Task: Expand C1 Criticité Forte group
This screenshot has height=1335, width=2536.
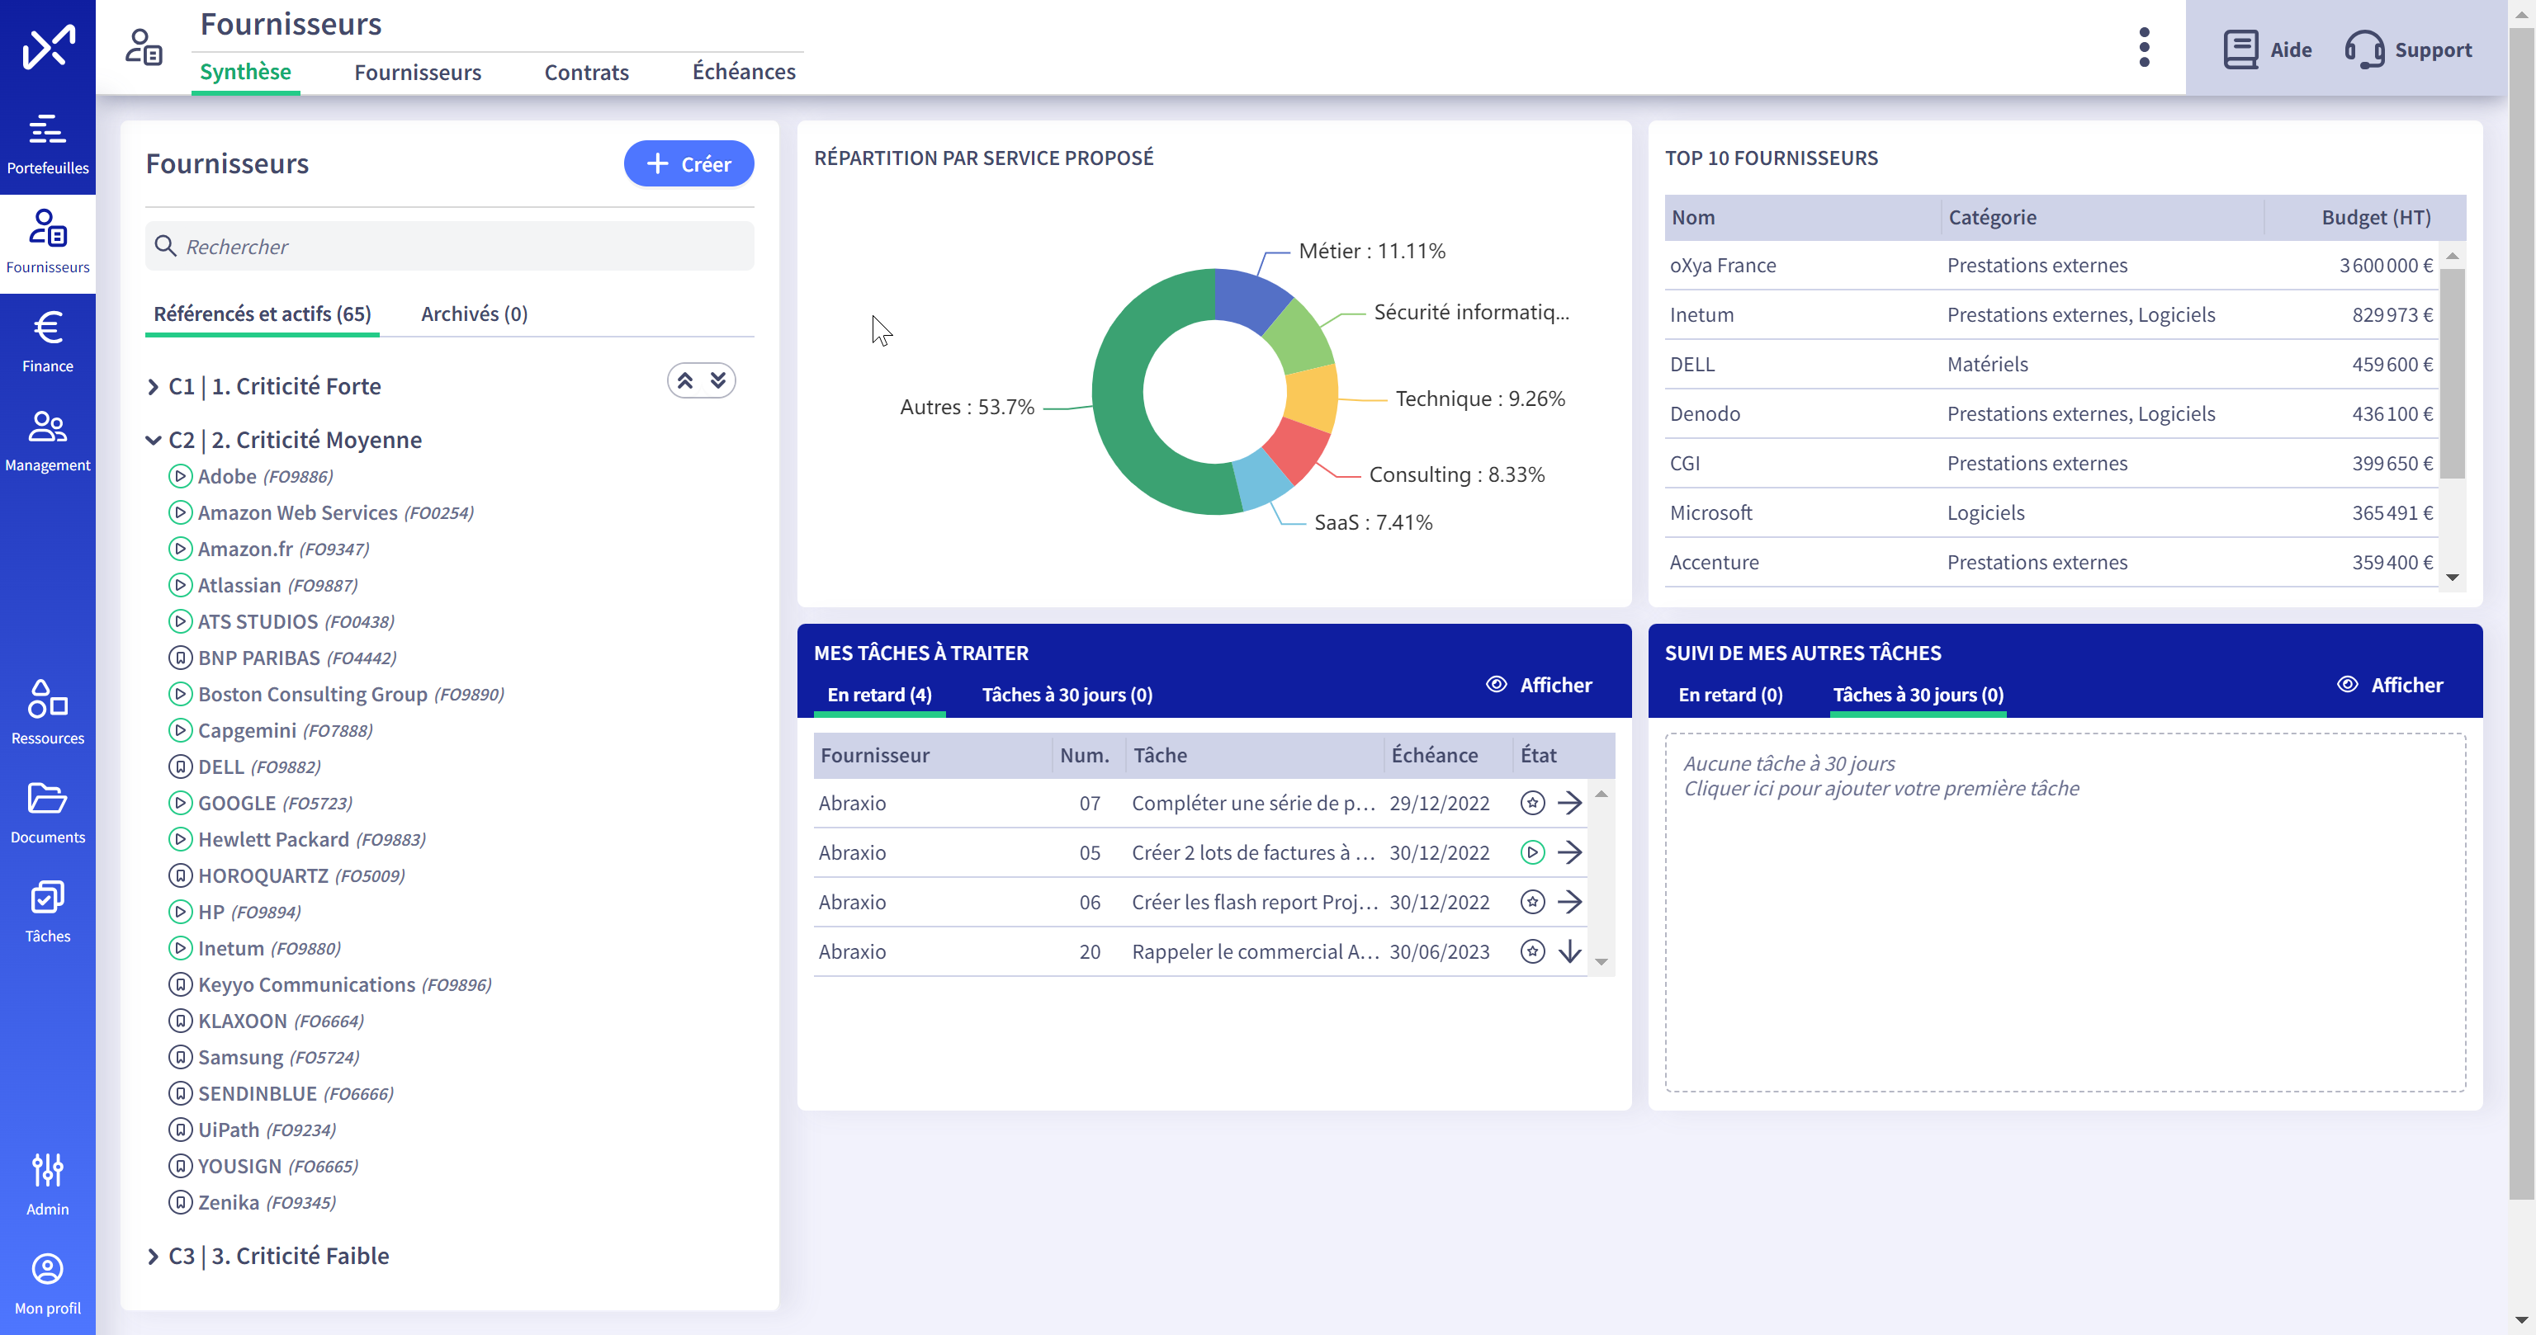Action: (x=153, y=387)
